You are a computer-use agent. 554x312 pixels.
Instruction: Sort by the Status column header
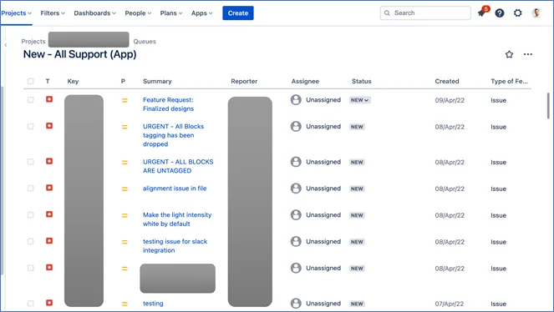pos(362,81)
